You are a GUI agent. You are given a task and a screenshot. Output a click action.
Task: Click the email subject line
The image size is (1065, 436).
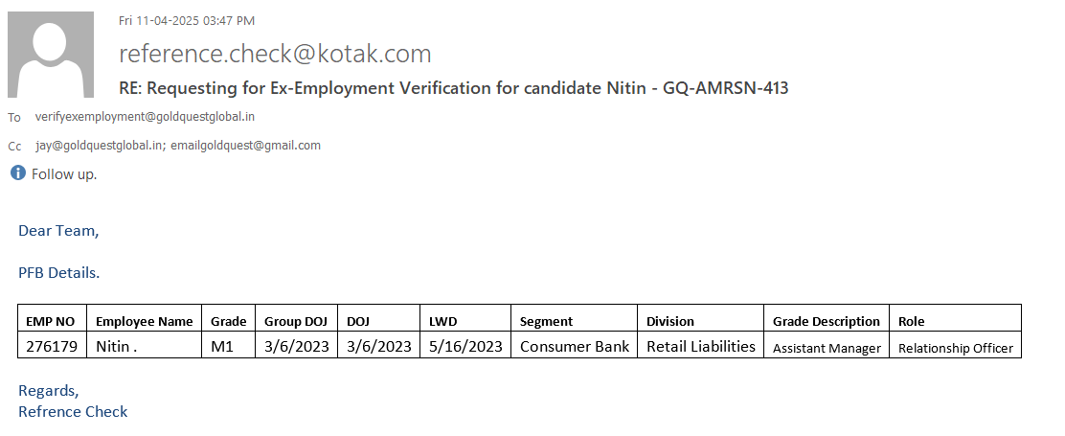click(453, 88)
